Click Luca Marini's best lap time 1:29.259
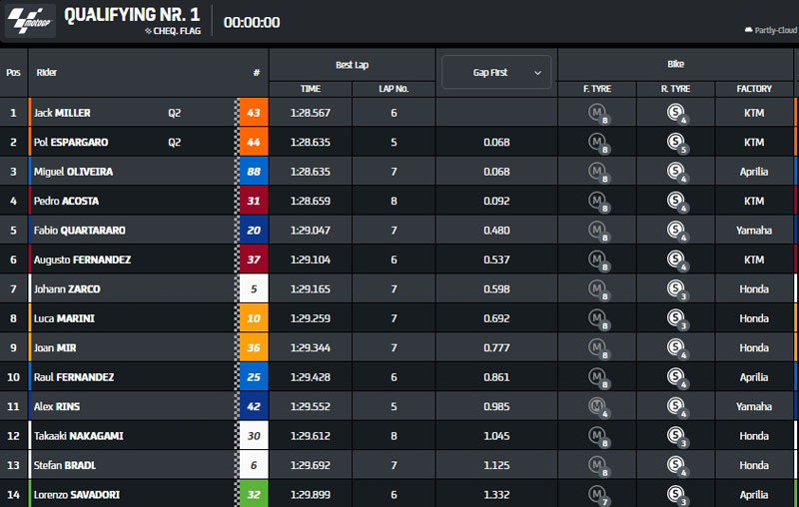 point(310,318)
